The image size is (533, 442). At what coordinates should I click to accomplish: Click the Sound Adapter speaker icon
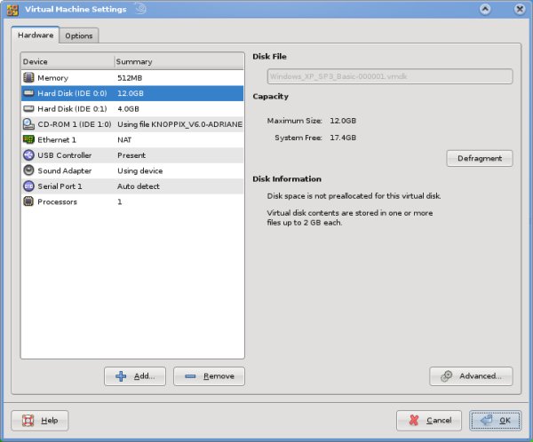(x=28, y=170)
